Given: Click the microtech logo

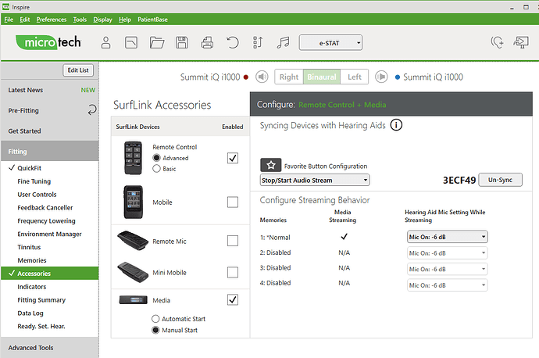Looking at the screenshot, I should pyautogui.click(x=48, y=42).
